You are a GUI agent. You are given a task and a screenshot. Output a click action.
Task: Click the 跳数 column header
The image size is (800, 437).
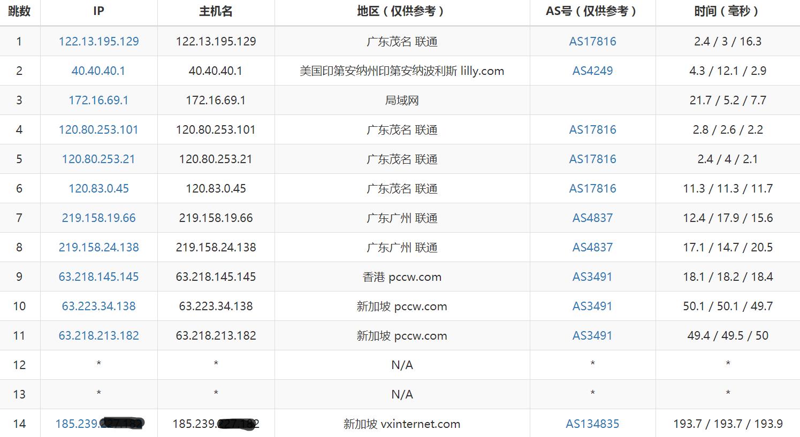point(19,11)
